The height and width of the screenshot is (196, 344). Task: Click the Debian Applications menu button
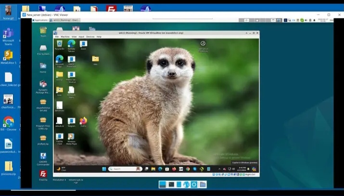(x=40, y=20)
